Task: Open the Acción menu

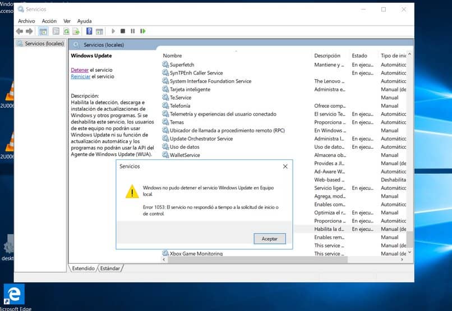Action: pyautogui.click(x=49, y=21)
